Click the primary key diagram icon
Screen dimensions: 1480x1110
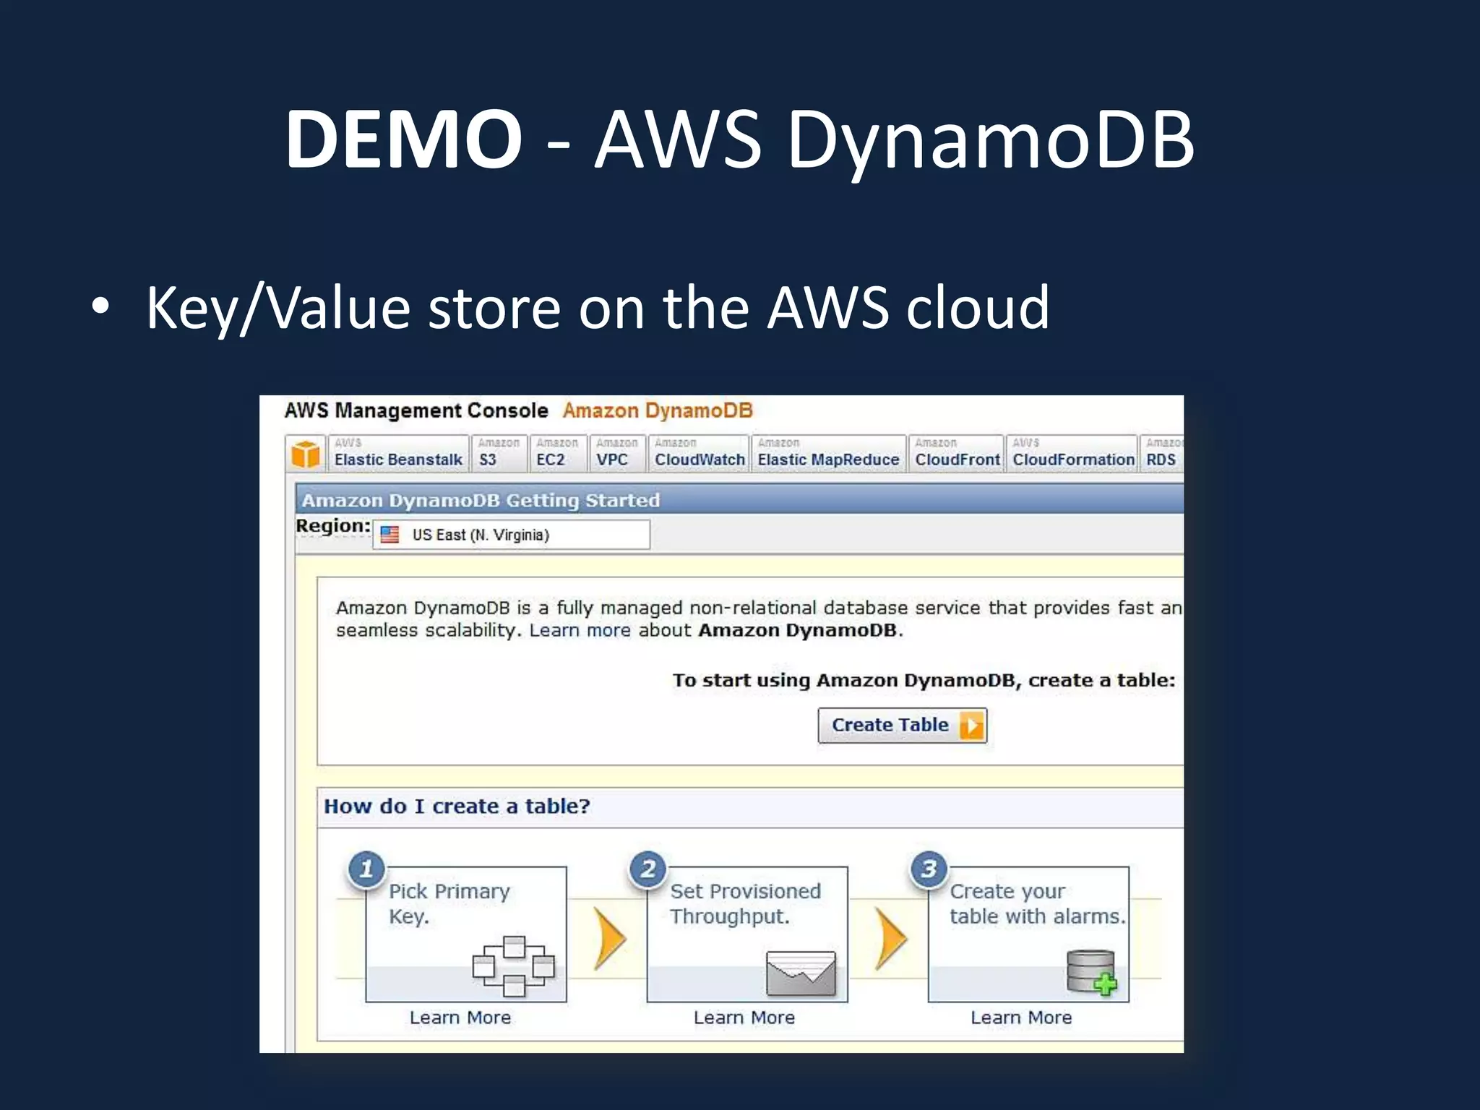point(514,965)
